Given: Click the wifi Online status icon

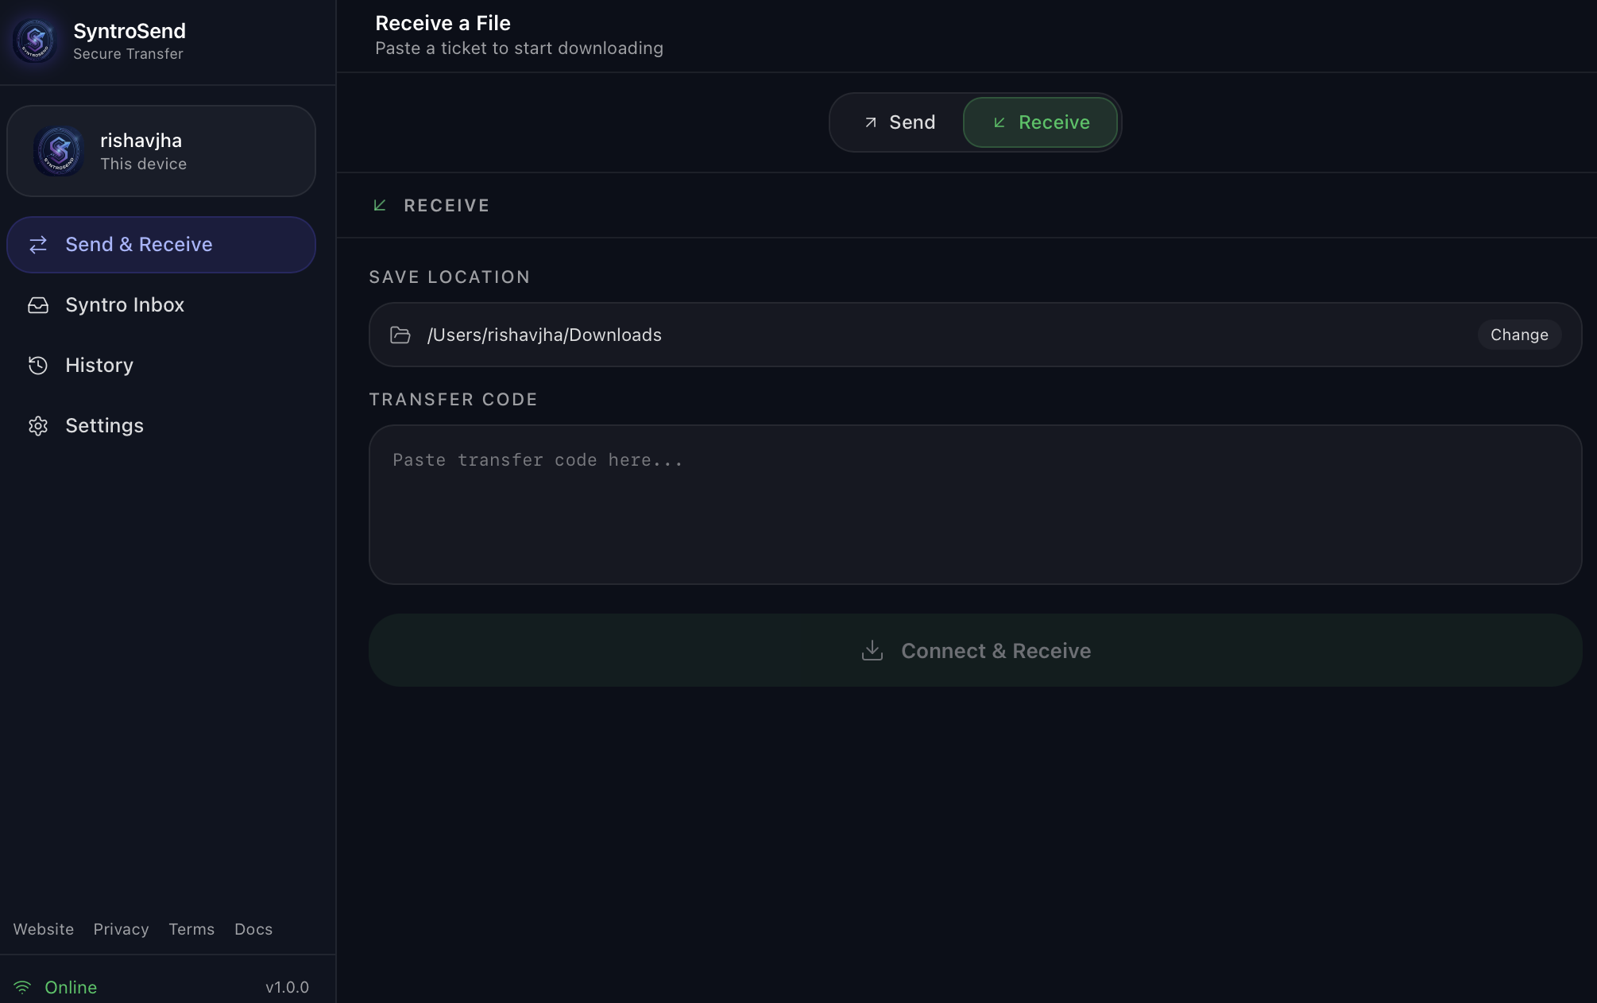Looking at the screenshot, I should (22, 987).
